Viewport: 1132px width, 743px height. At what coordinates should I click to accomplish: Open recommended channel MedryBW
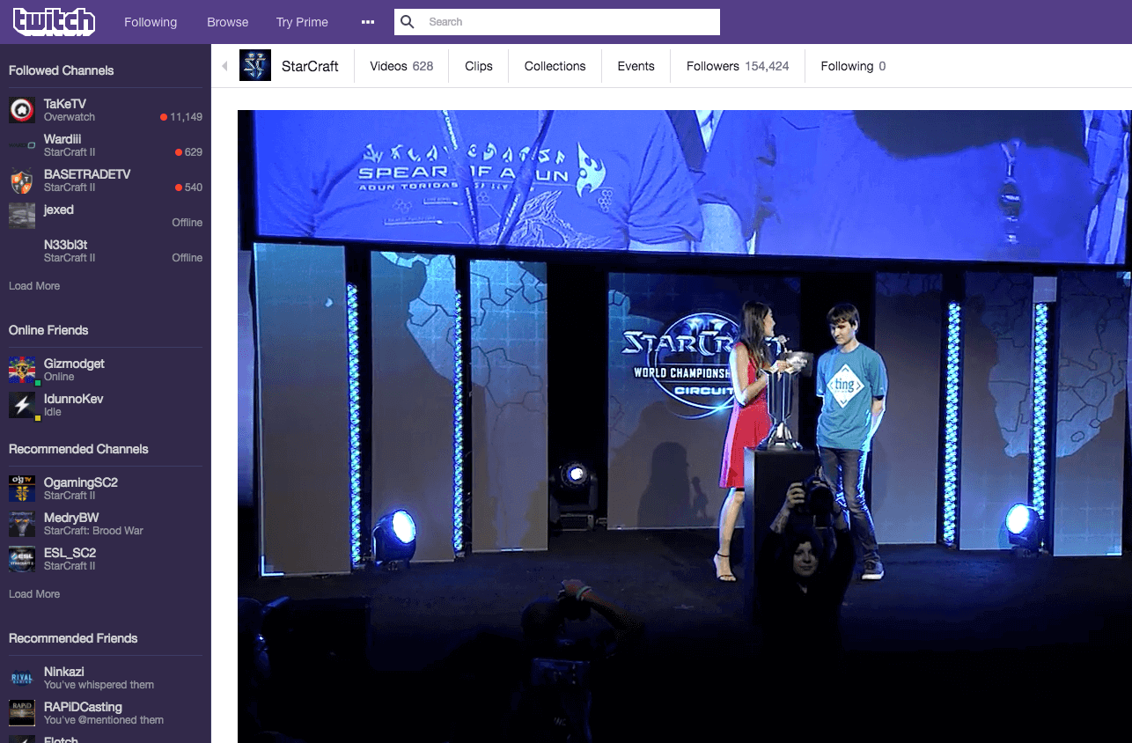[x=106, y=524]
